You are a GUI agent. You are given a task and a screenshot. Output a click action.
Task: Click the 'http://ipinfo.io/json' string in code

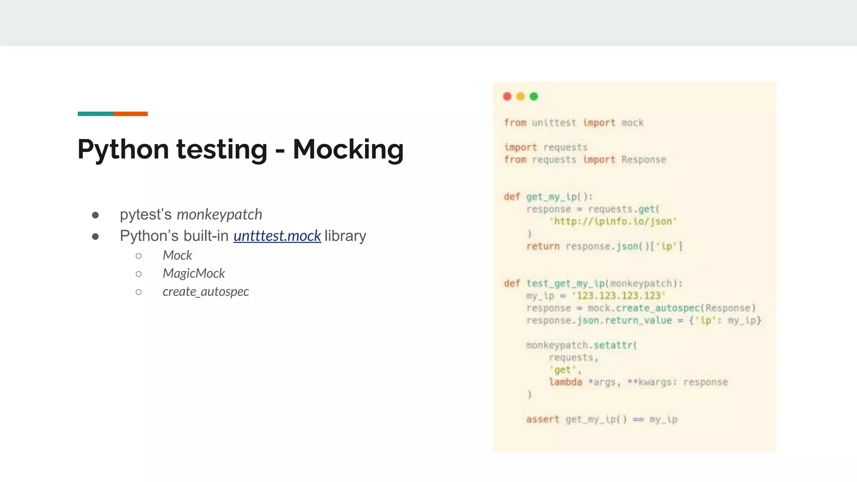click(x=613, y=221)
